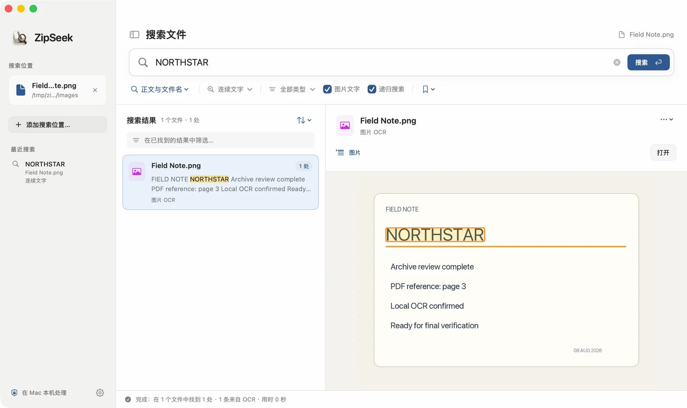This screenshot has height=408, width=687.
Task: Open the sort order dropdown in results
Action: [304, 120]
